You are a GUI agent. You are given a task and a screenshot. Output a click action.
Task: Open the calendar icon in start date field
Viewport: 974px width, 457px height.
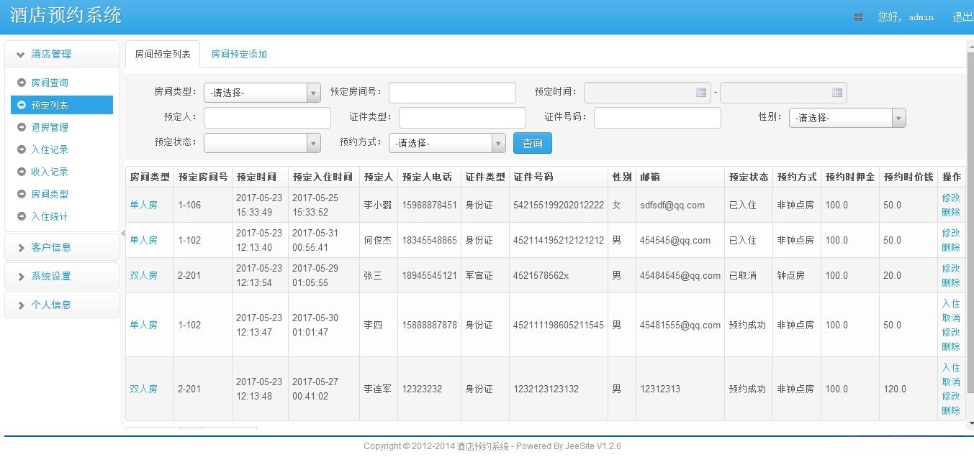(x=701, y=93)
